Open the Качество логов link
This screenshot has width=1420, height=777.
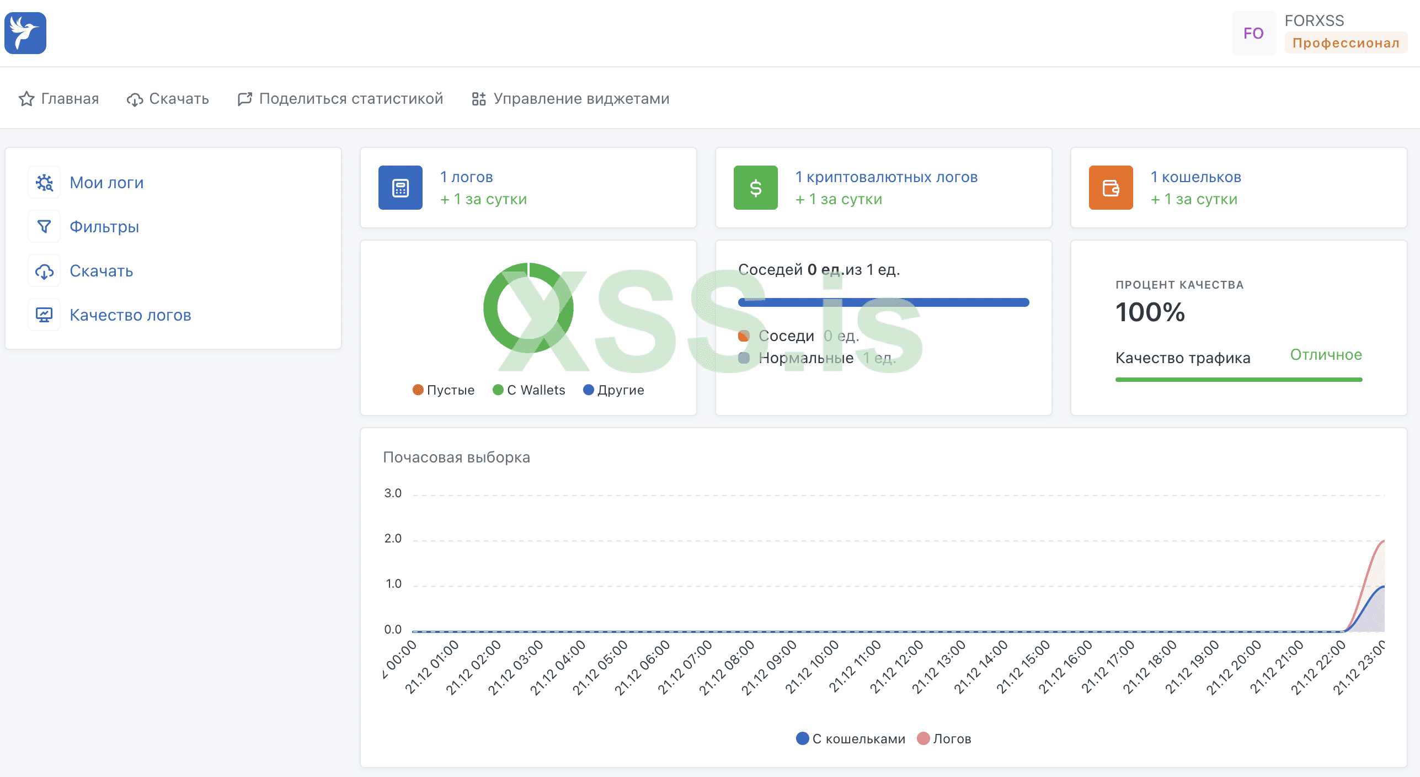tap(130, 315)
